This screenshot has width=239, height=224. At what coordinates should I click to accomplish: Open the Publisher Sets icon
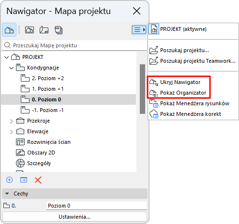click(x=59, y=30)
